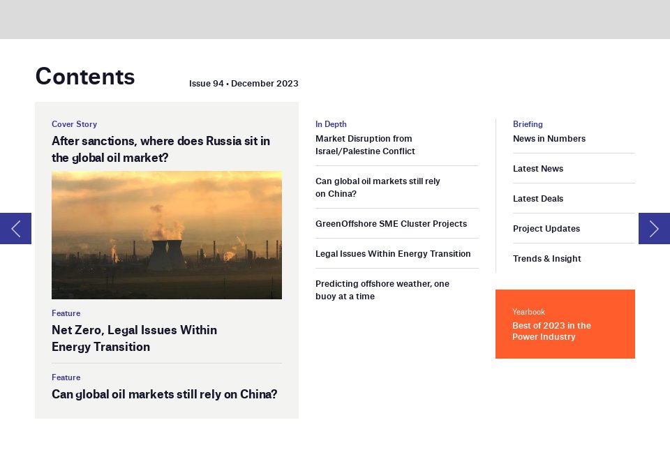Read Market Disruption from Israel/Palestine Conflict
This screenshot has height=457, width=670.
tap(365, 145)
